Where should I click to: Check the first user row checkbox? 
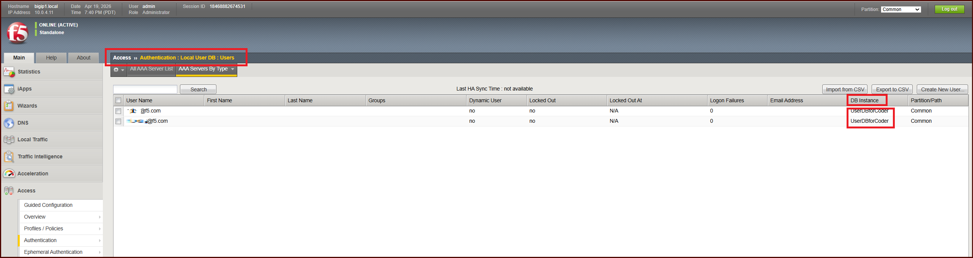[x=118, y=111]
